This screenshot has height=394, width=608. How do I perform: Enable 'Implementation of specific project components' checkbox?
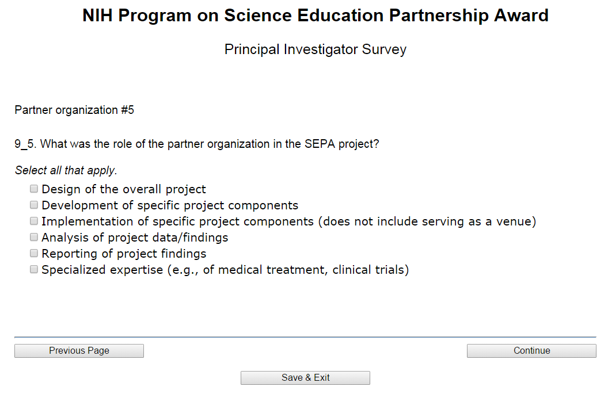(x=34, y=221)
